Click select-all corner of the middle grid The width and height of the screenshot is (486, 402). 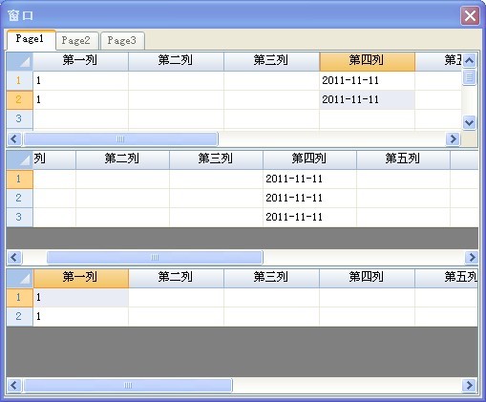coord(20,159)
